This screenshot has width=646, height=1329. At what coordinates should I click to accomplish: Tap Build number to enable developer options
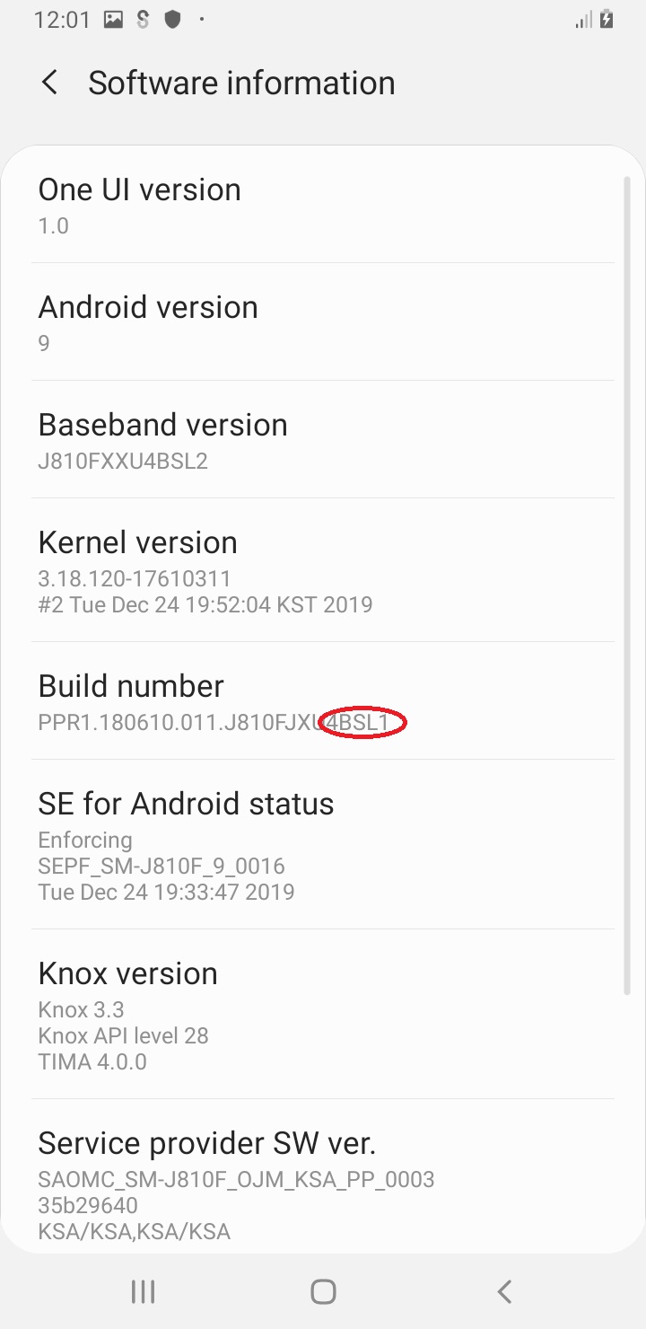tap(323, 701)
